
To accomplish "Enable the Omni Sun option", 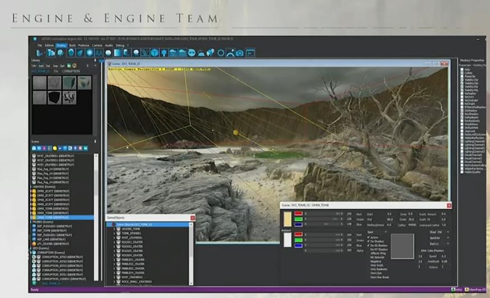I will coord(376,273).
